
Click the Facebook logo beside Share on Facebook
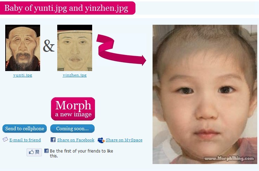(x=53, y=140)
